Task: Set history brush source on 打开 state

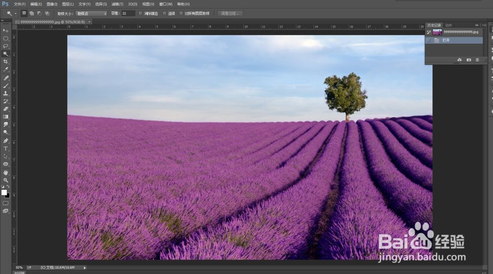Action: (428, 40)
